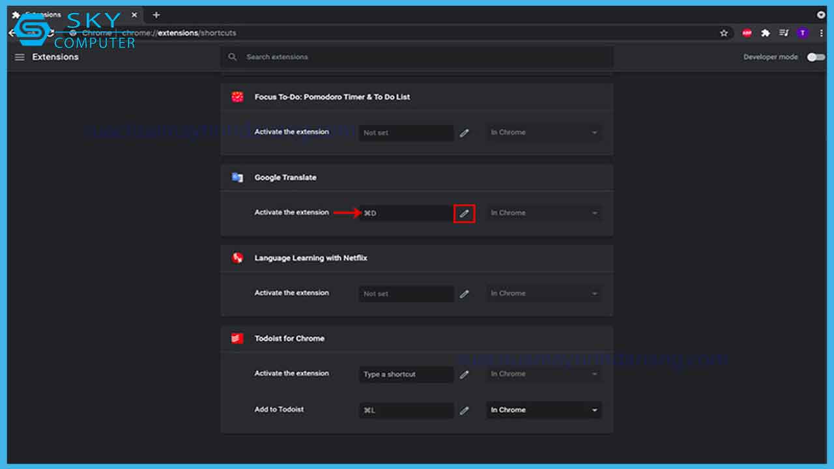Click Todoist Type a shortcut field
Image resolution: width=834 pixels, height=469 pixels.
407,375
